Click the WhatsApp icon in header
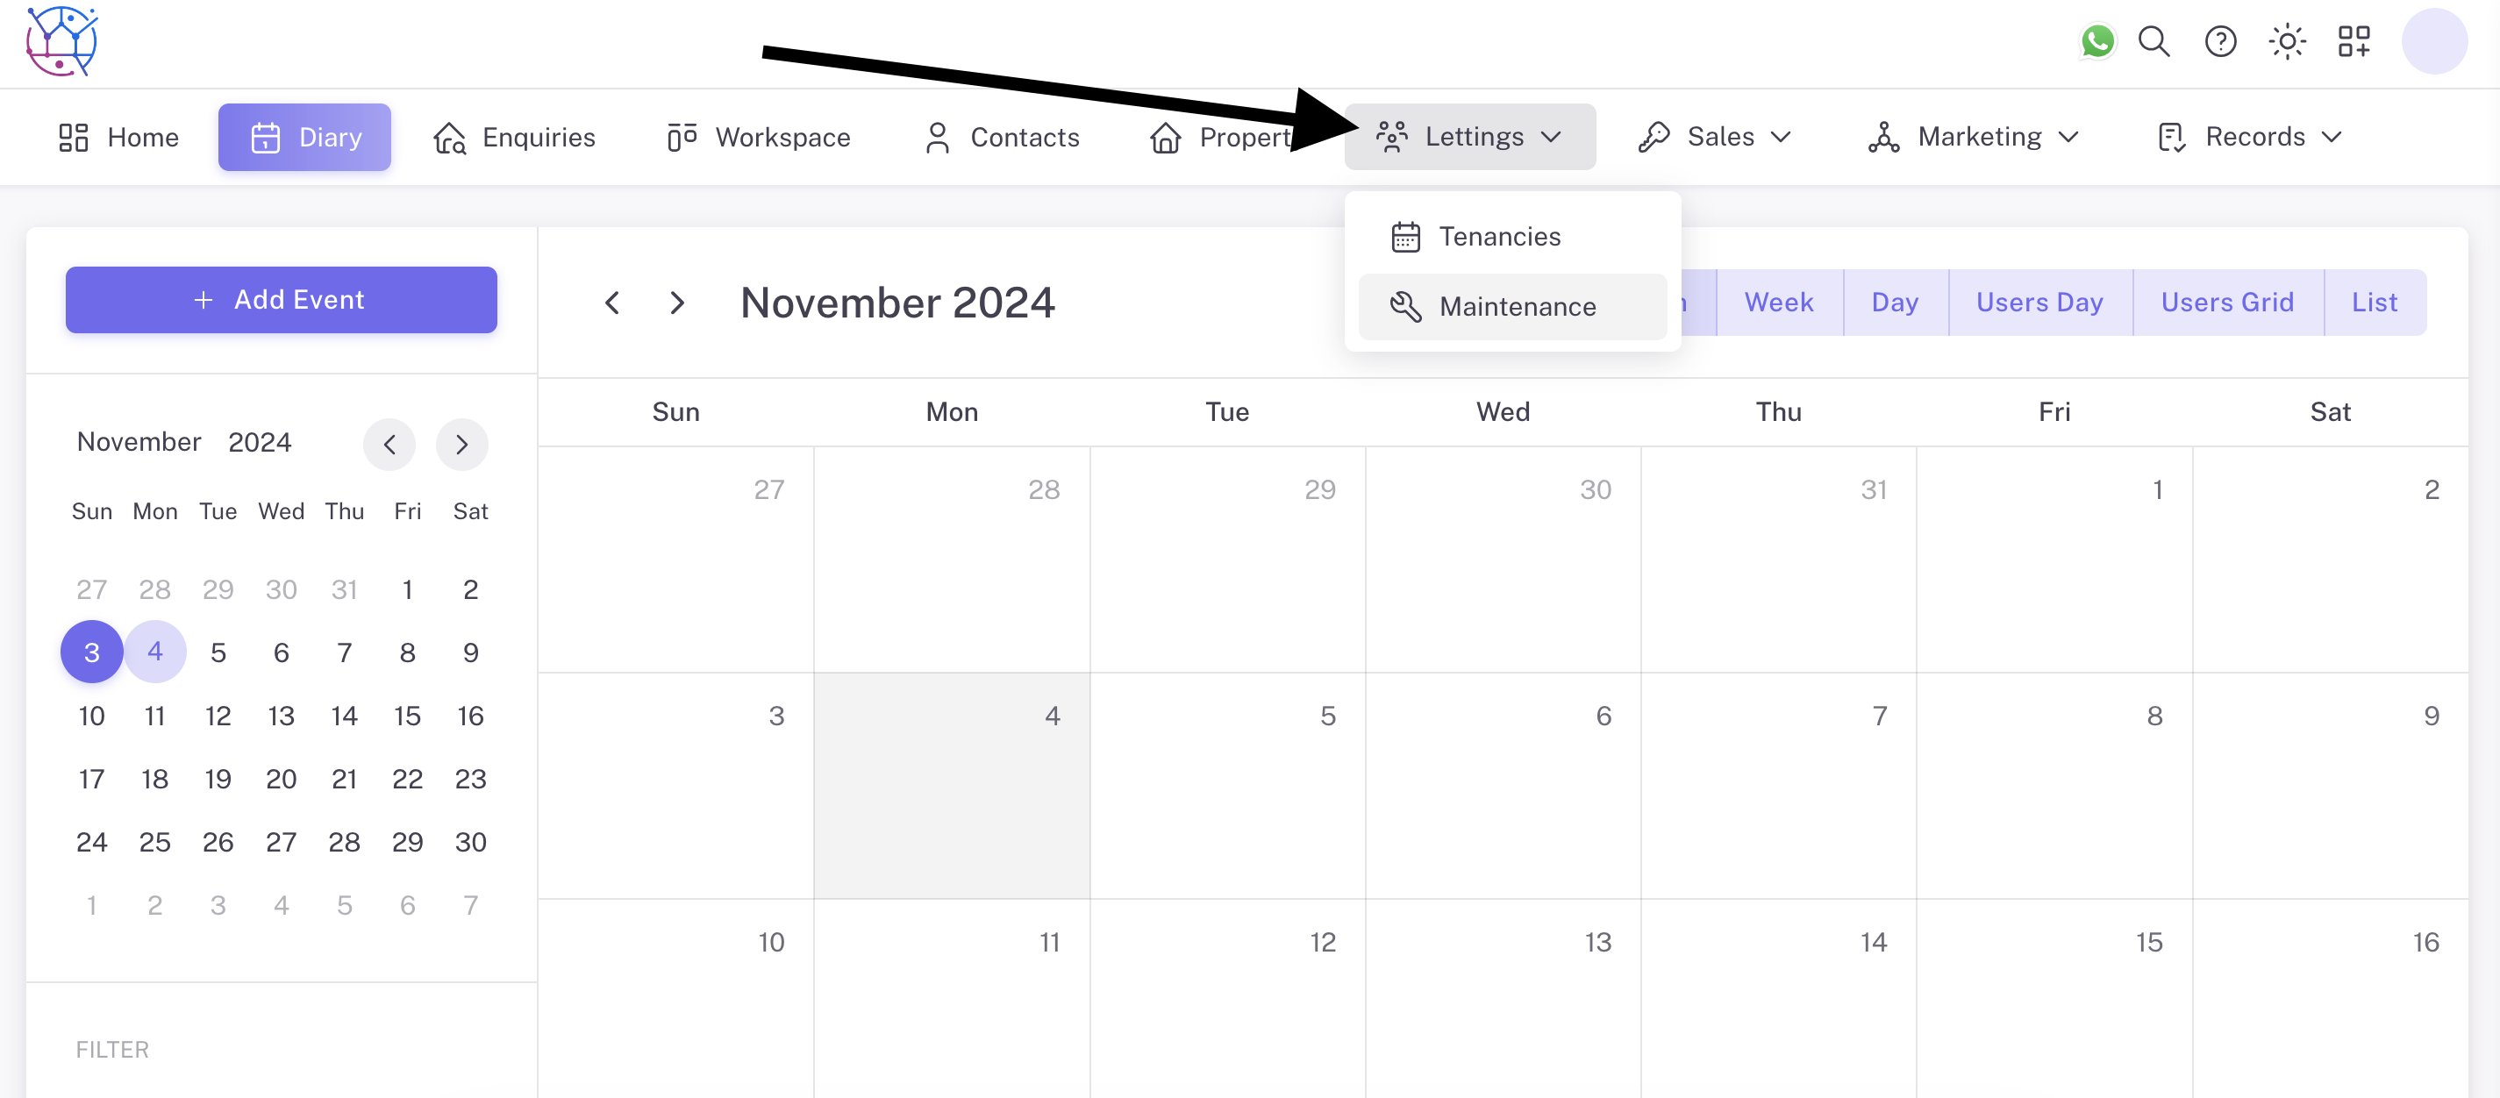The height and width of the screenshot is (1098, 2500). pyautogui.click(x=2096, y=42)
